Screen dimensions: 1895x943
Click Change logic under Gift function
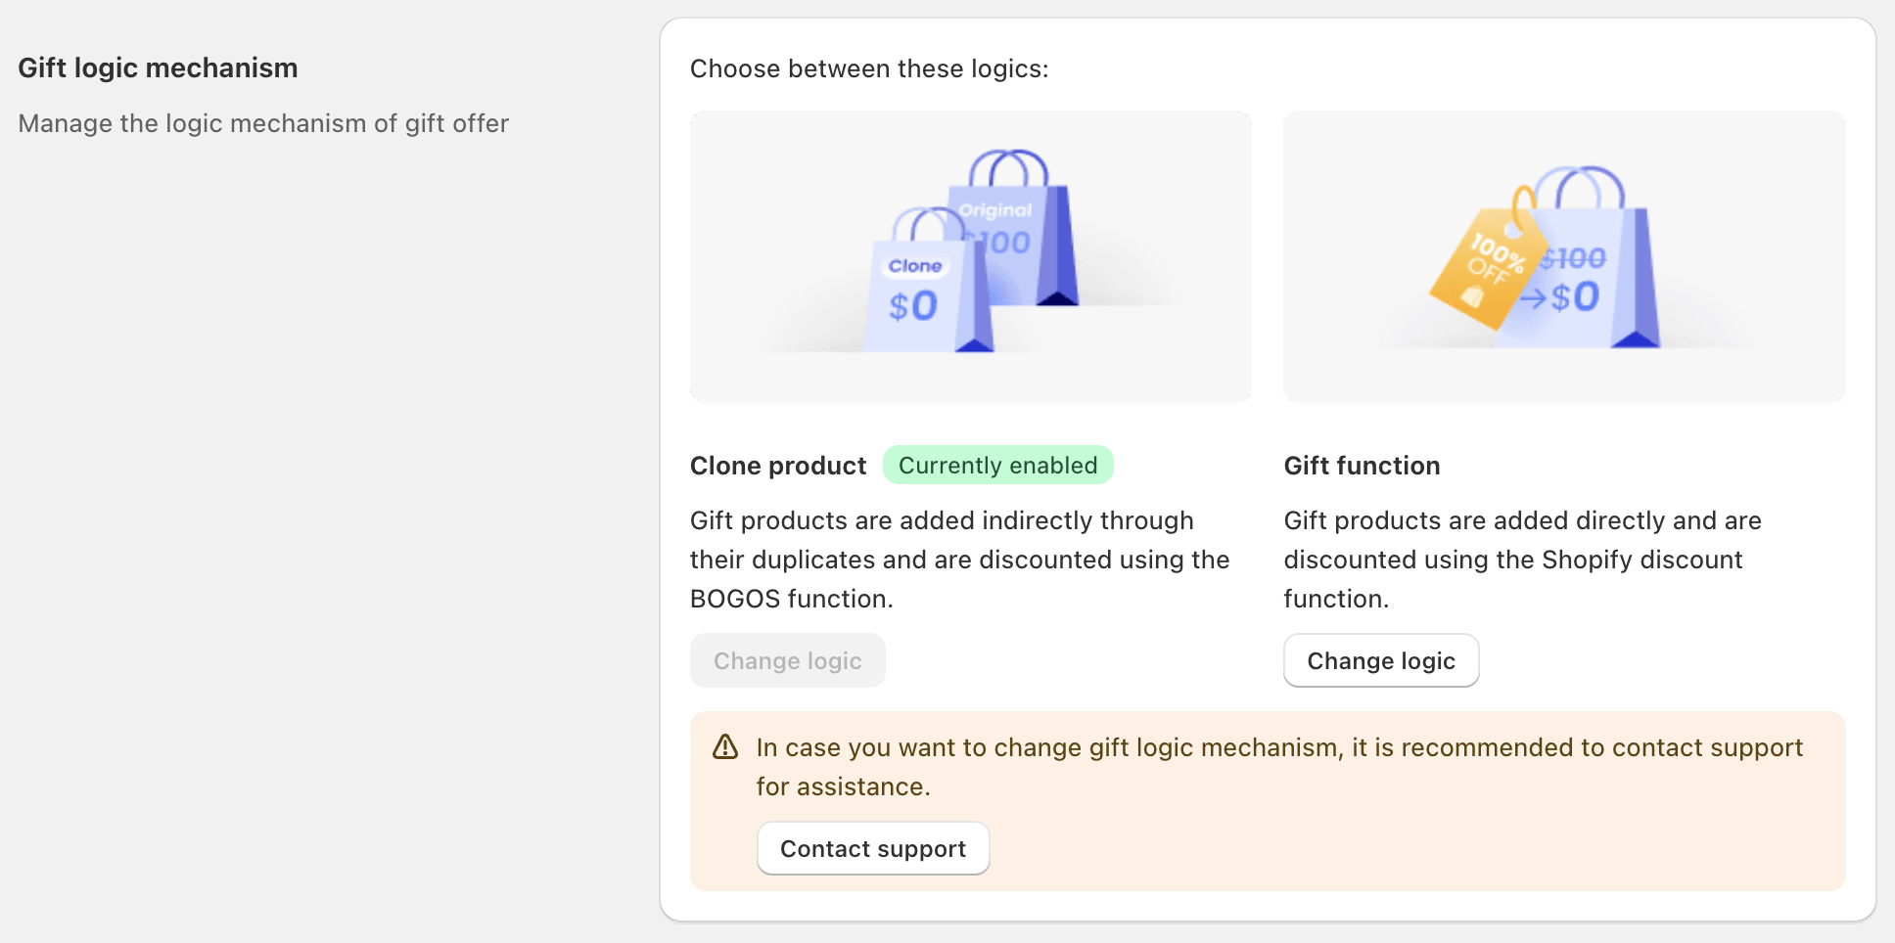pos(1381,660)
